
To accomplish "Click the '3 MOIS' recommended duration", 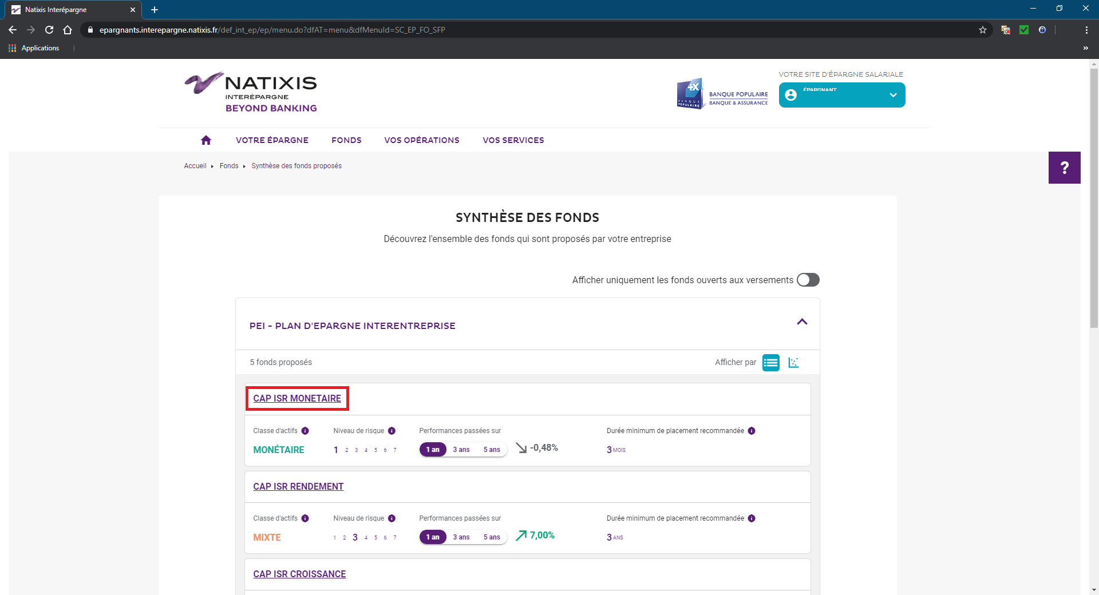I will (616, 450).
